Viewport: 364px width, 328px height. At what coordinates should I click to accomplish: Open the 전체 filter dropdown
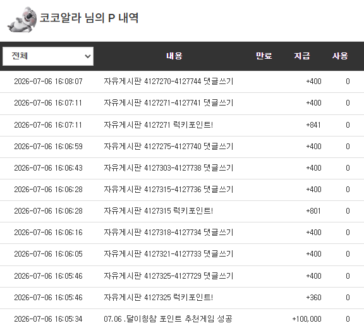coord(48,56)
